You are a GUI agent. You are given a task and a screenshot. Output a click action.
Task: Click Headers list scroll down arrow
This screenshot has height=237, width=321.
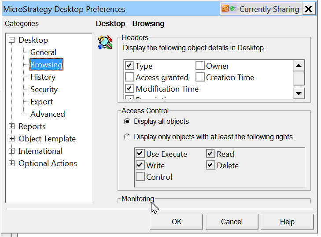pyautogui.click(x=299, y=93)
